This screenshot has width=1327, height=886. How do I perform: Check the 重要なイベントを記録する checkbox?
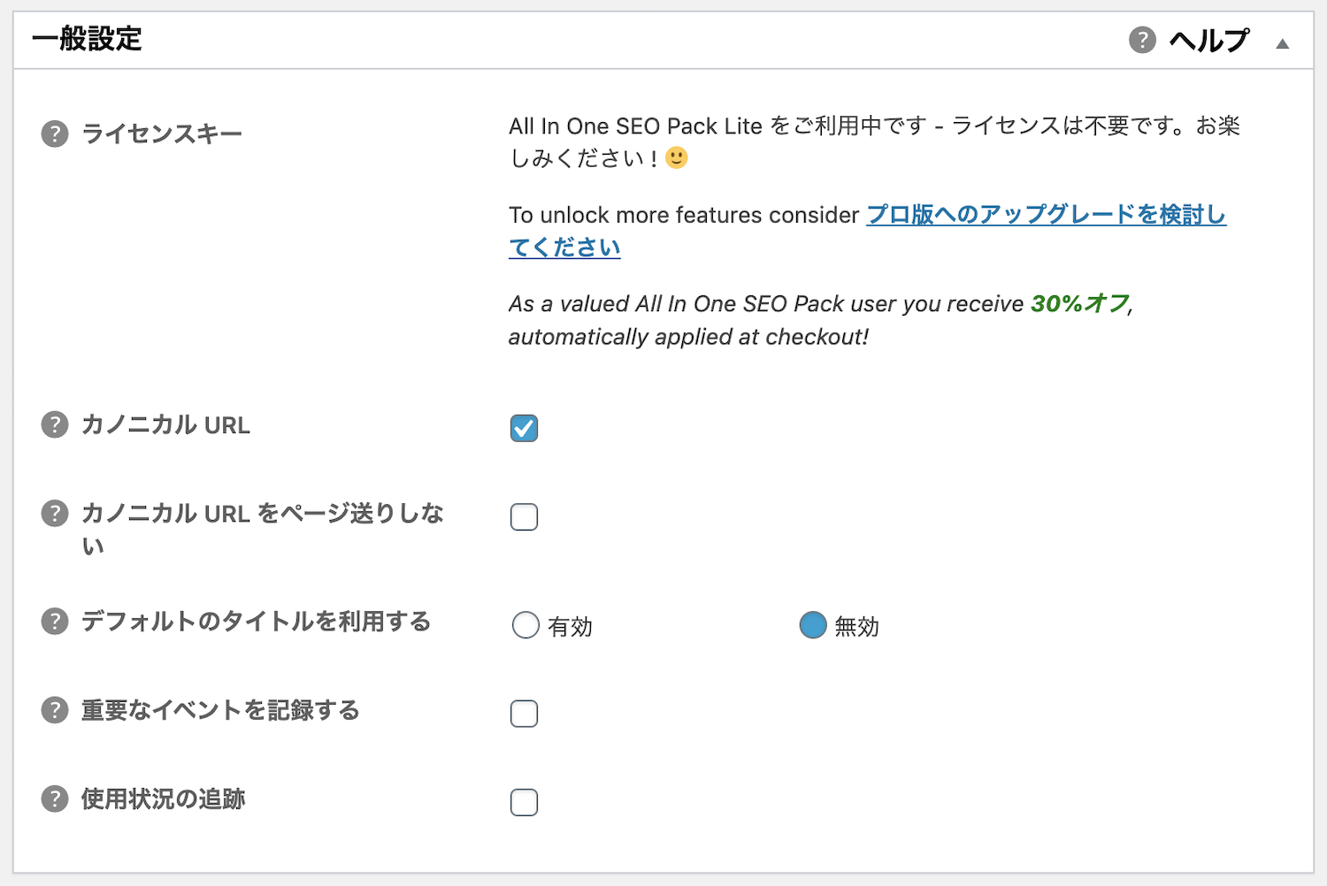coord(524,714)
